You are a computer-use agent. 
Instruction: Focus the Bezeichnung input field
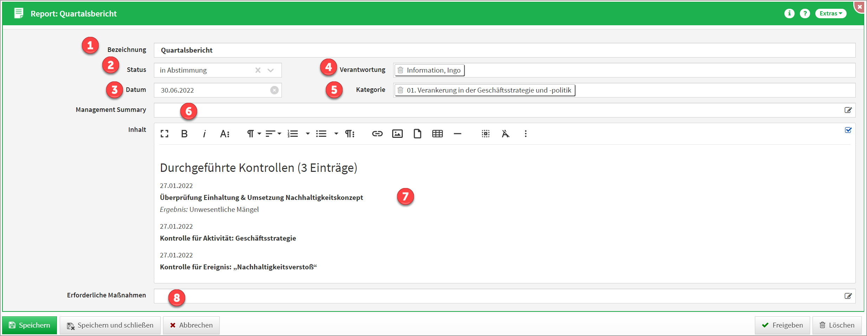[505, 50]
